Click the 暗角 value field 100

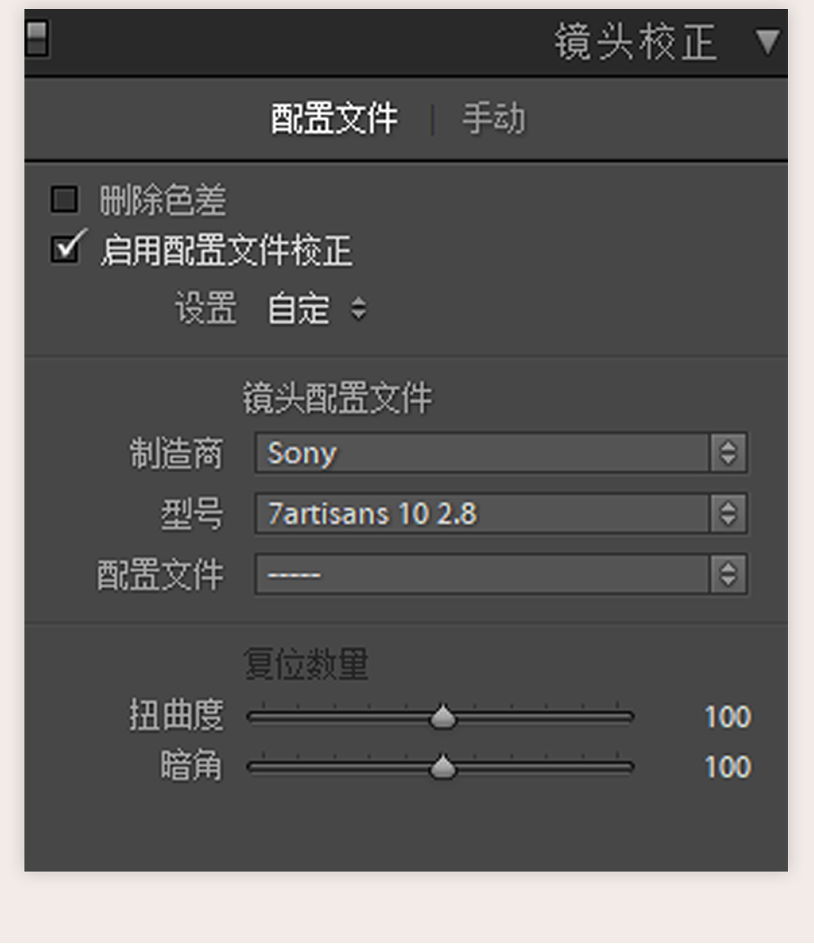727,767
